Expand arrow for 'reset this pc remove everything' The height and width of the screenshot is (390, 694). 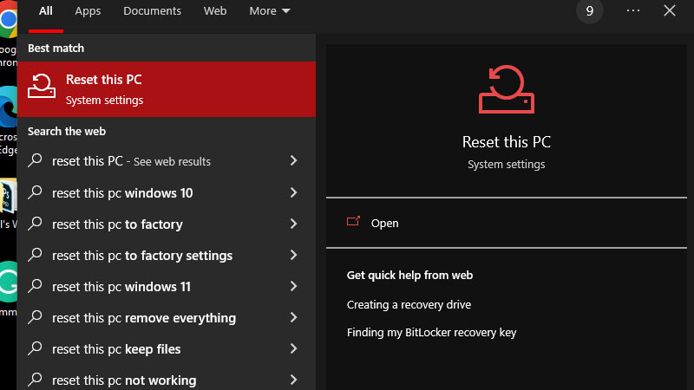(x=293, y=317)
